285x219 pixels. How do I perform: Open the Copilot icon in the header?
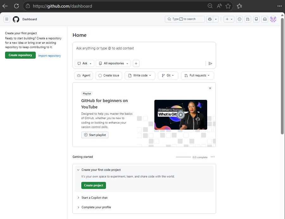(209, 19)
